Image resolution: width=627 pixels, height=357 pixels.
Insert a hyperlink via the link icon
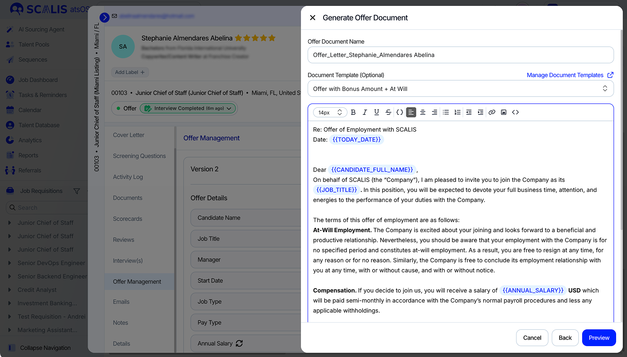pyautogui.click(x=492, y=112)
